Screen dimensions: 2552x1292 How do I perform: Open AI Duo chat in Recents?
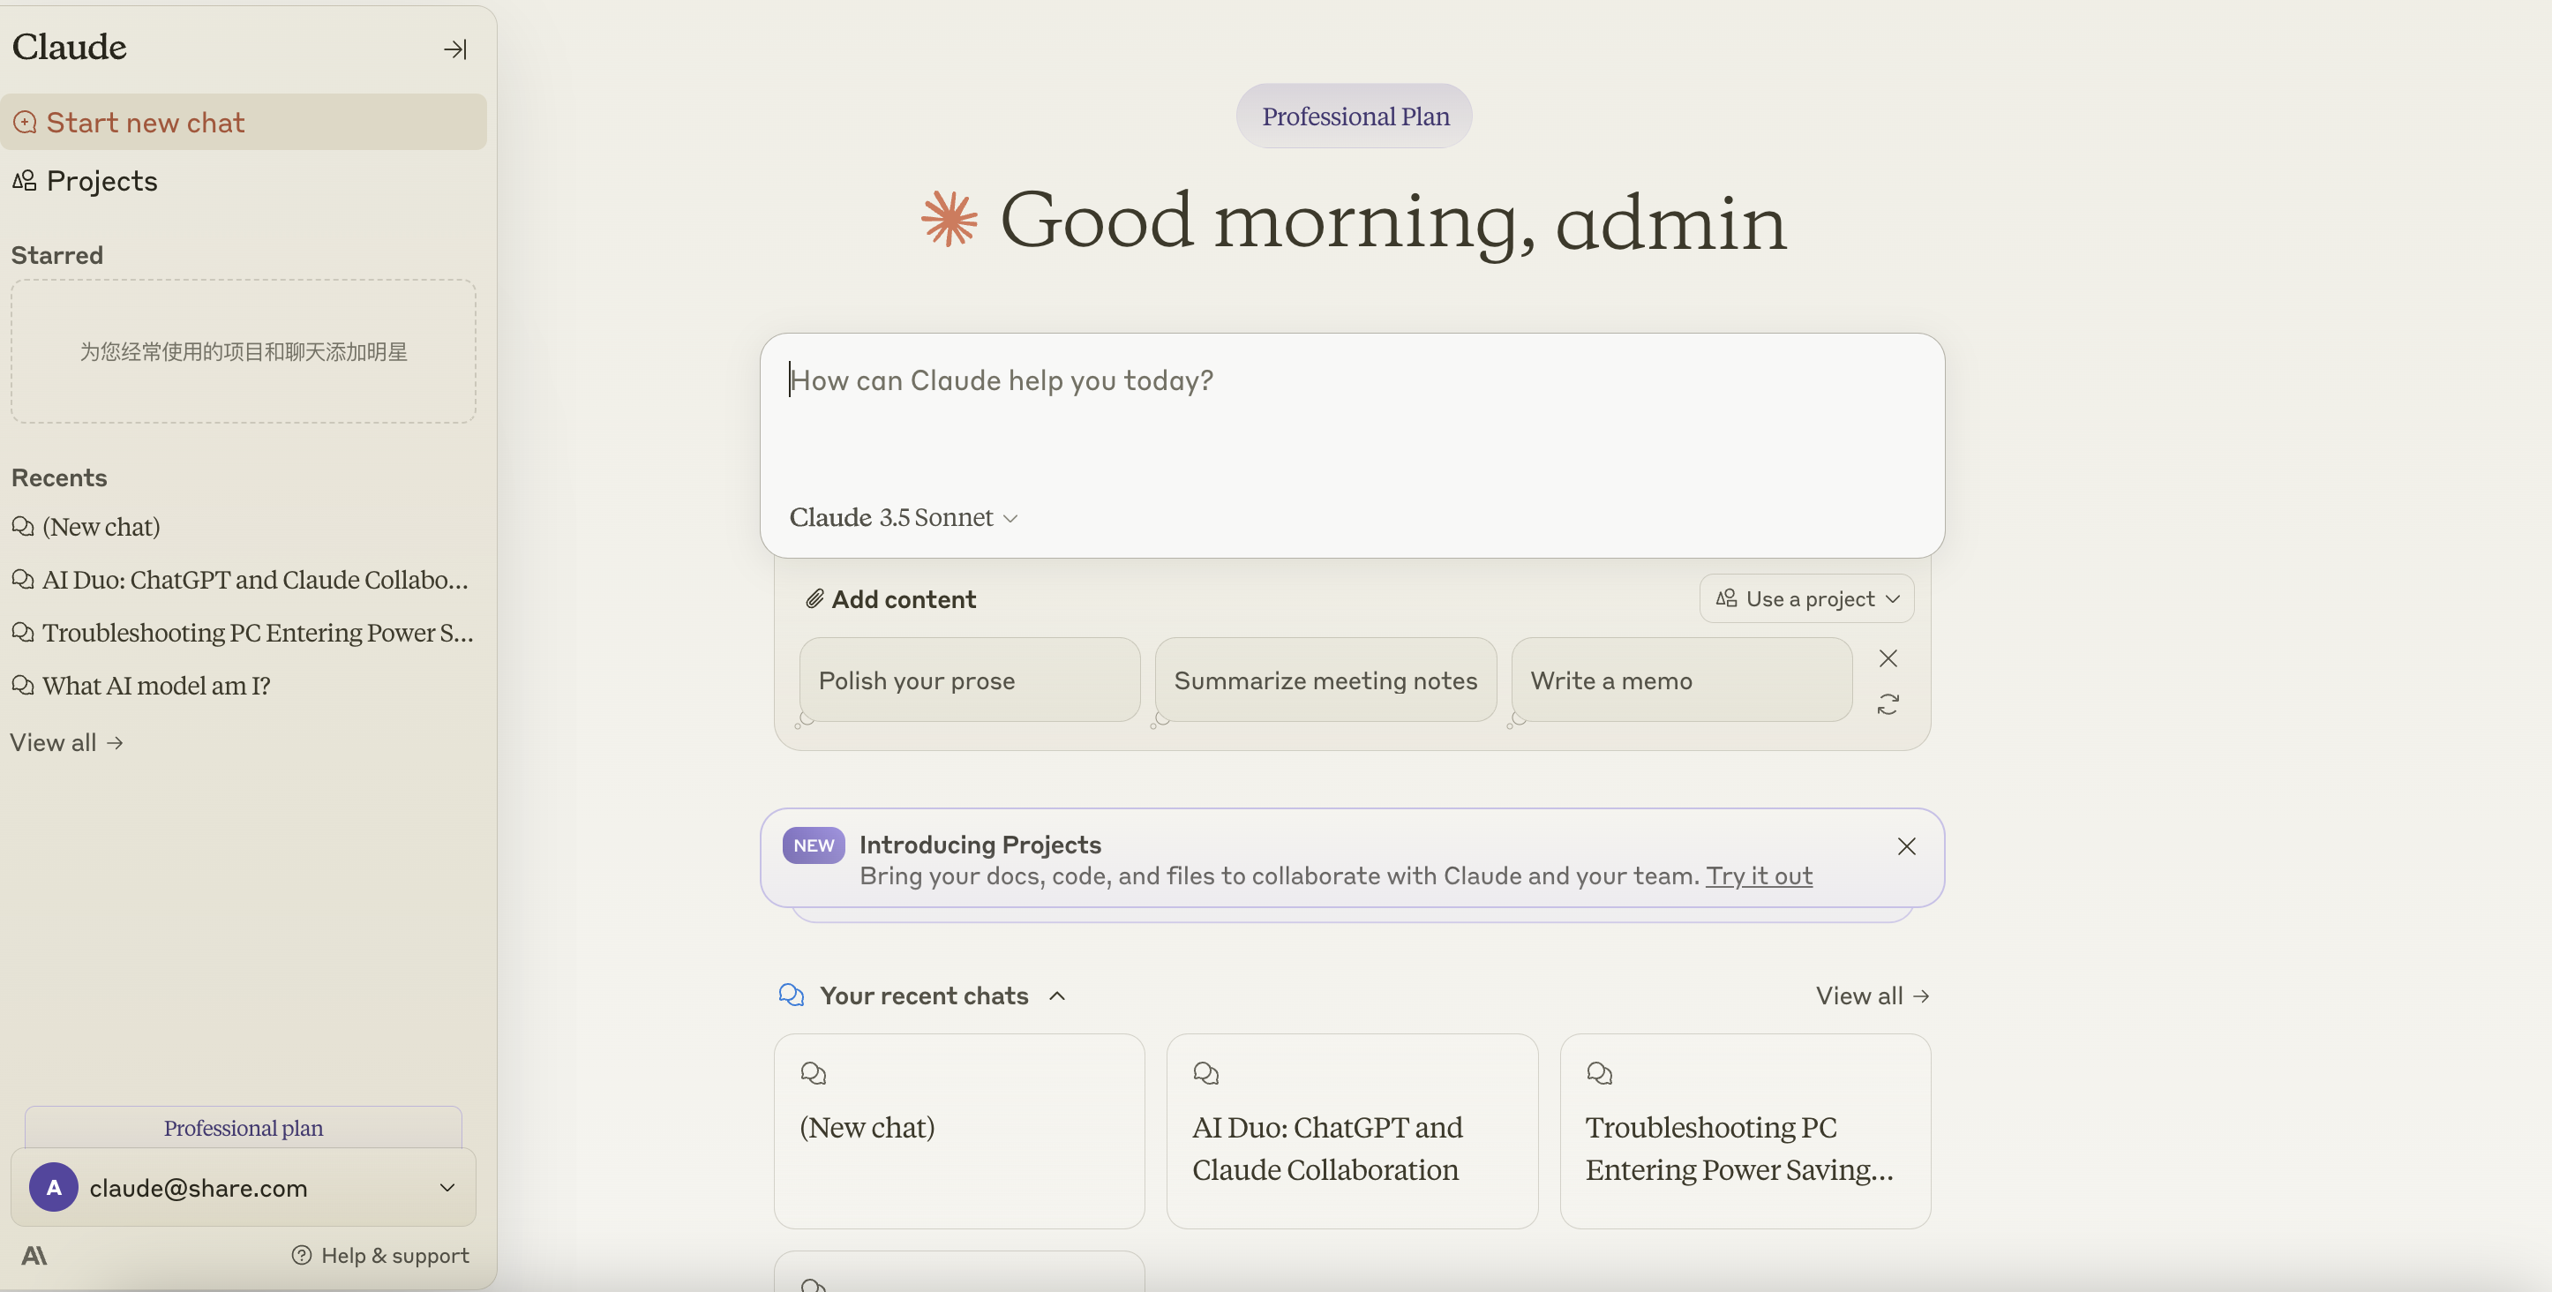240,580
